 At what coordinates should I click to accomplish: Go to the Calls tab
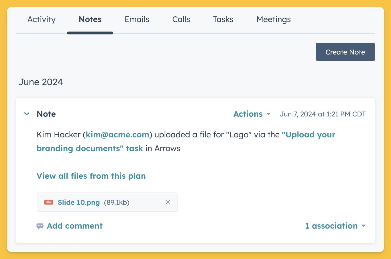pyautogui.click(x=181, y=20)
